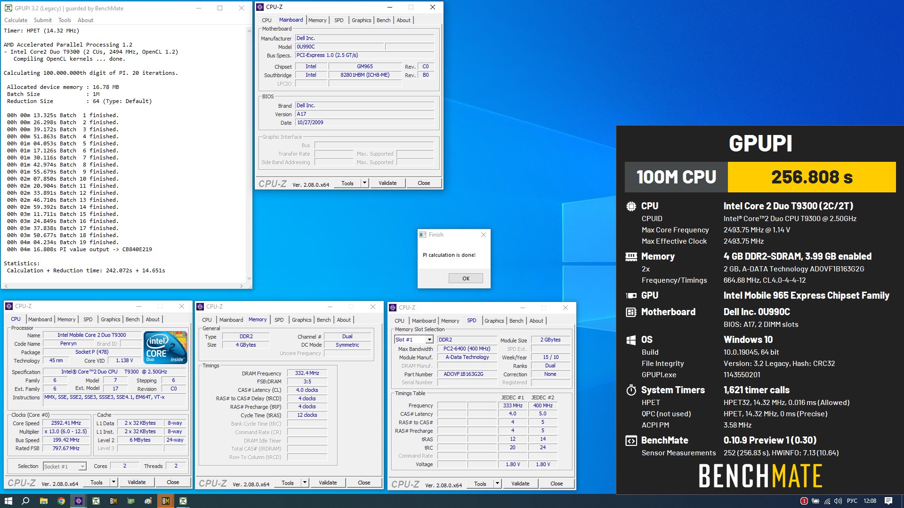Open the Tools menu in GPUPI
904x508 pixels.
[65, 20]
